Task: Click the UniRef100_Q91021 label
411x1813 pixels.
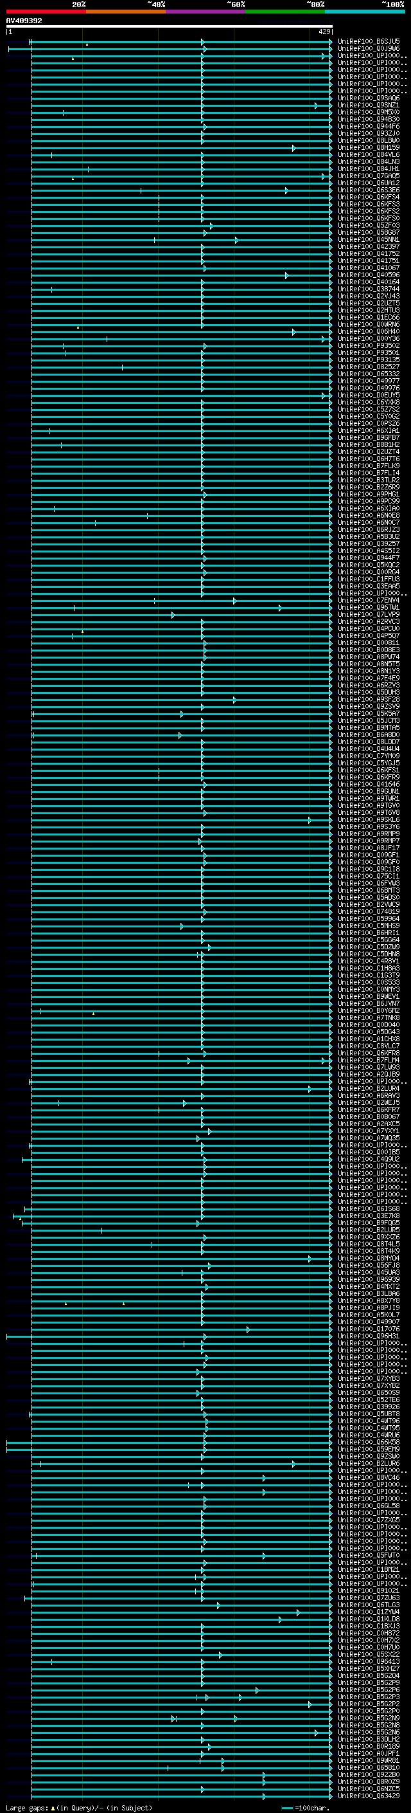Action: [369, 1591]
